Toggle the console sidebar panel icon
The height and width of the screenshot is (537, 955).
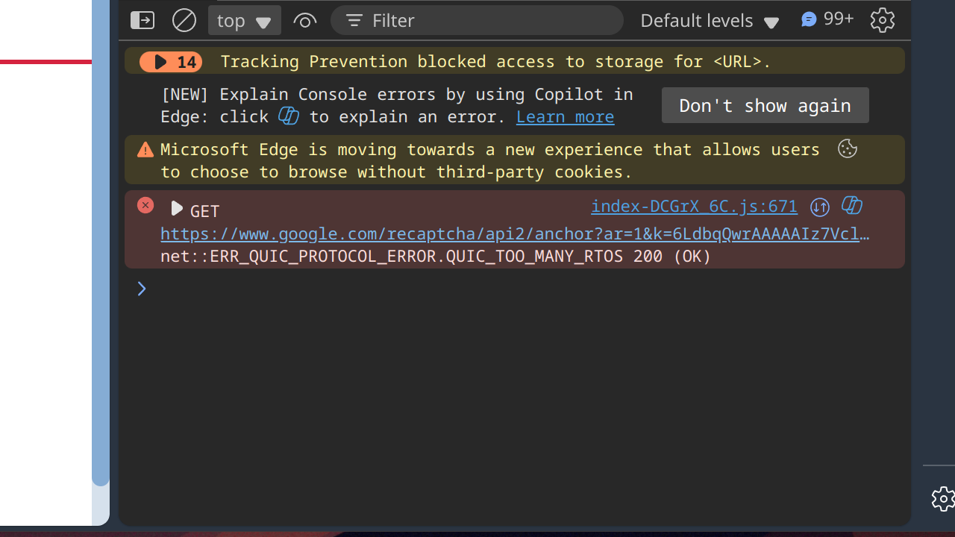(x=143, y=20)
